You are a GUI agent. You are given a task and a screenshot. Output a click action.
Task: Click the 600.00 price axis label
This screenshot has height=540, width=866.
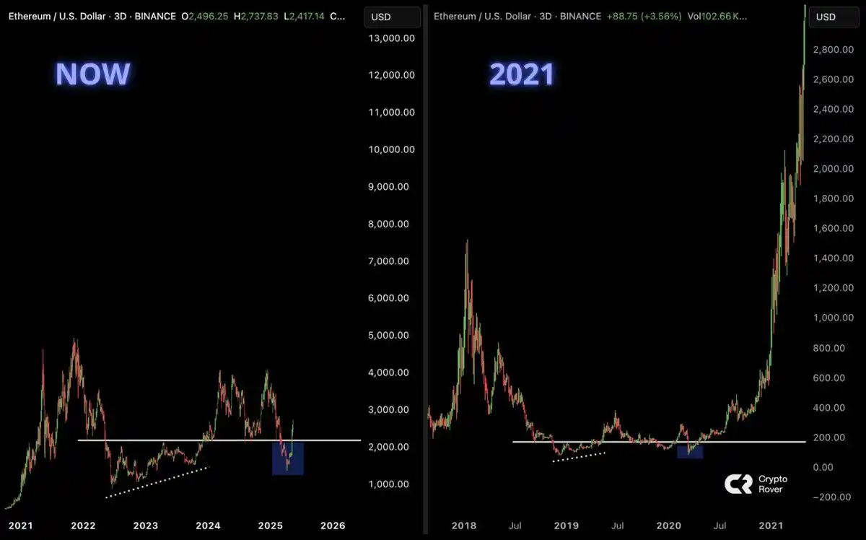[x=828, y=377]
